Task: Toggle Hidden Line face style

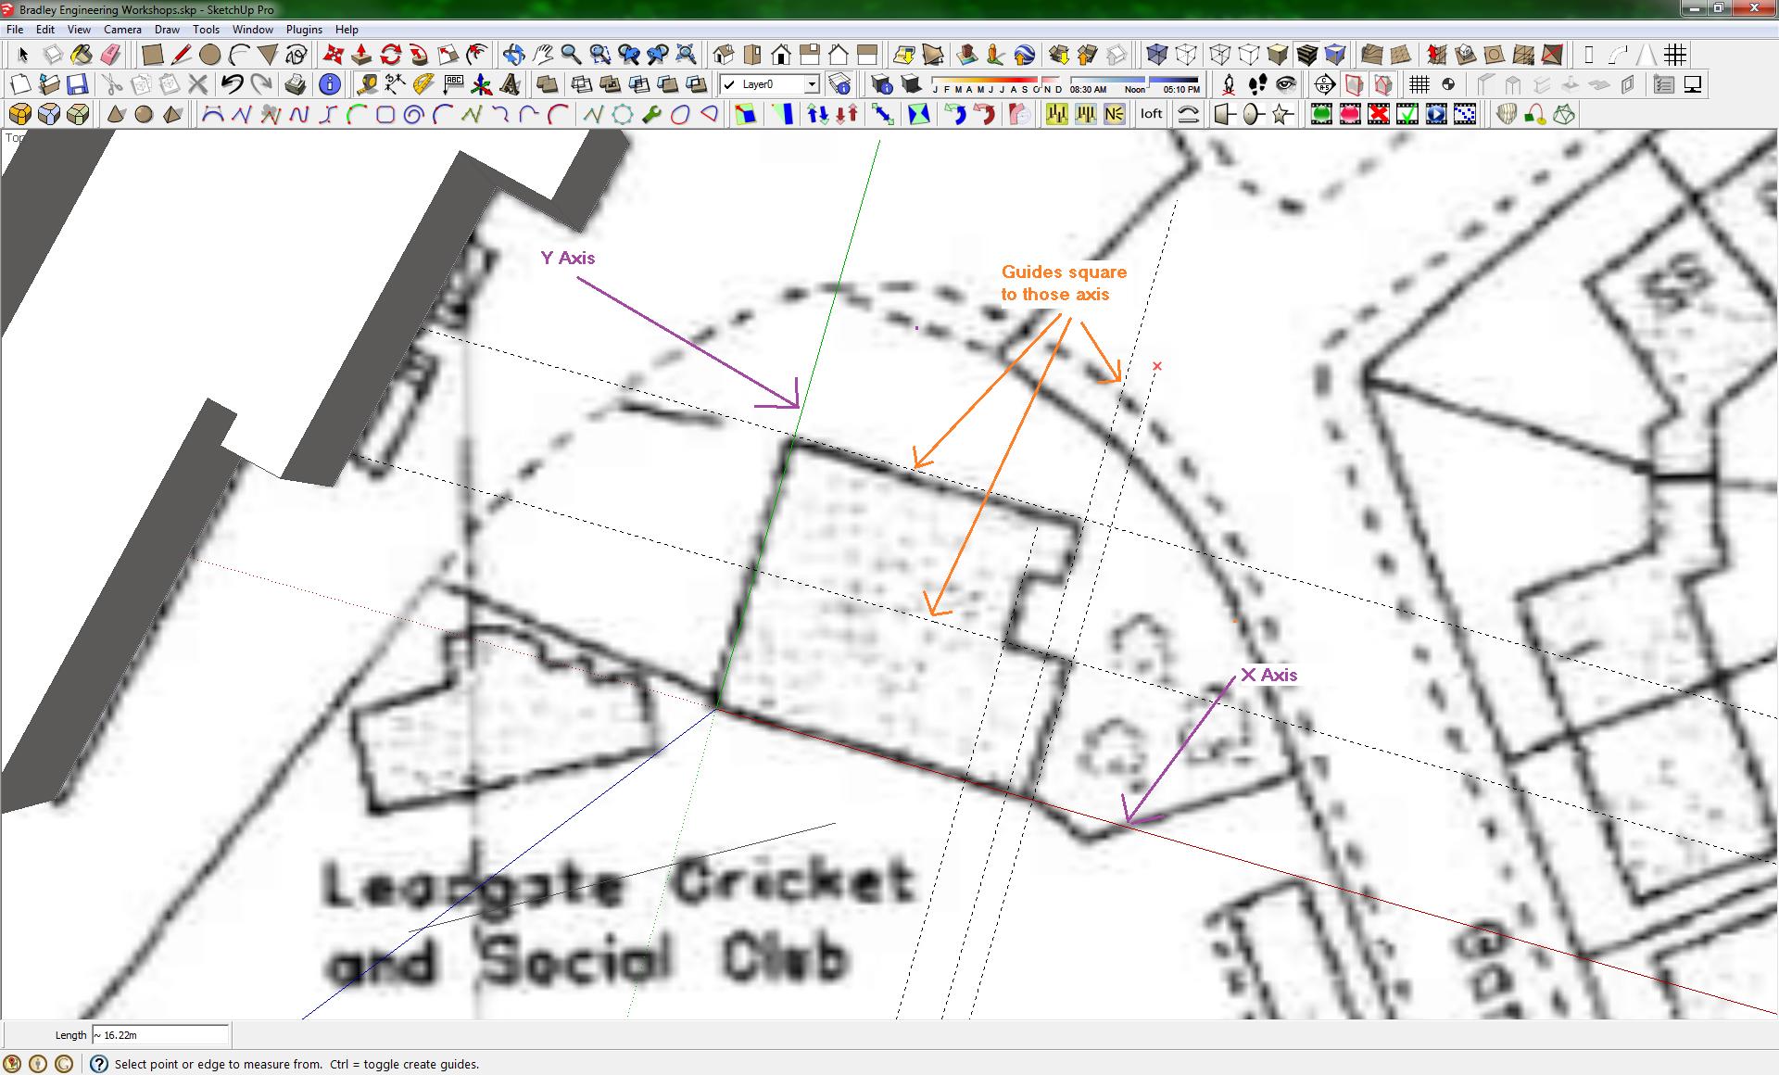Action: (1249, 55)
